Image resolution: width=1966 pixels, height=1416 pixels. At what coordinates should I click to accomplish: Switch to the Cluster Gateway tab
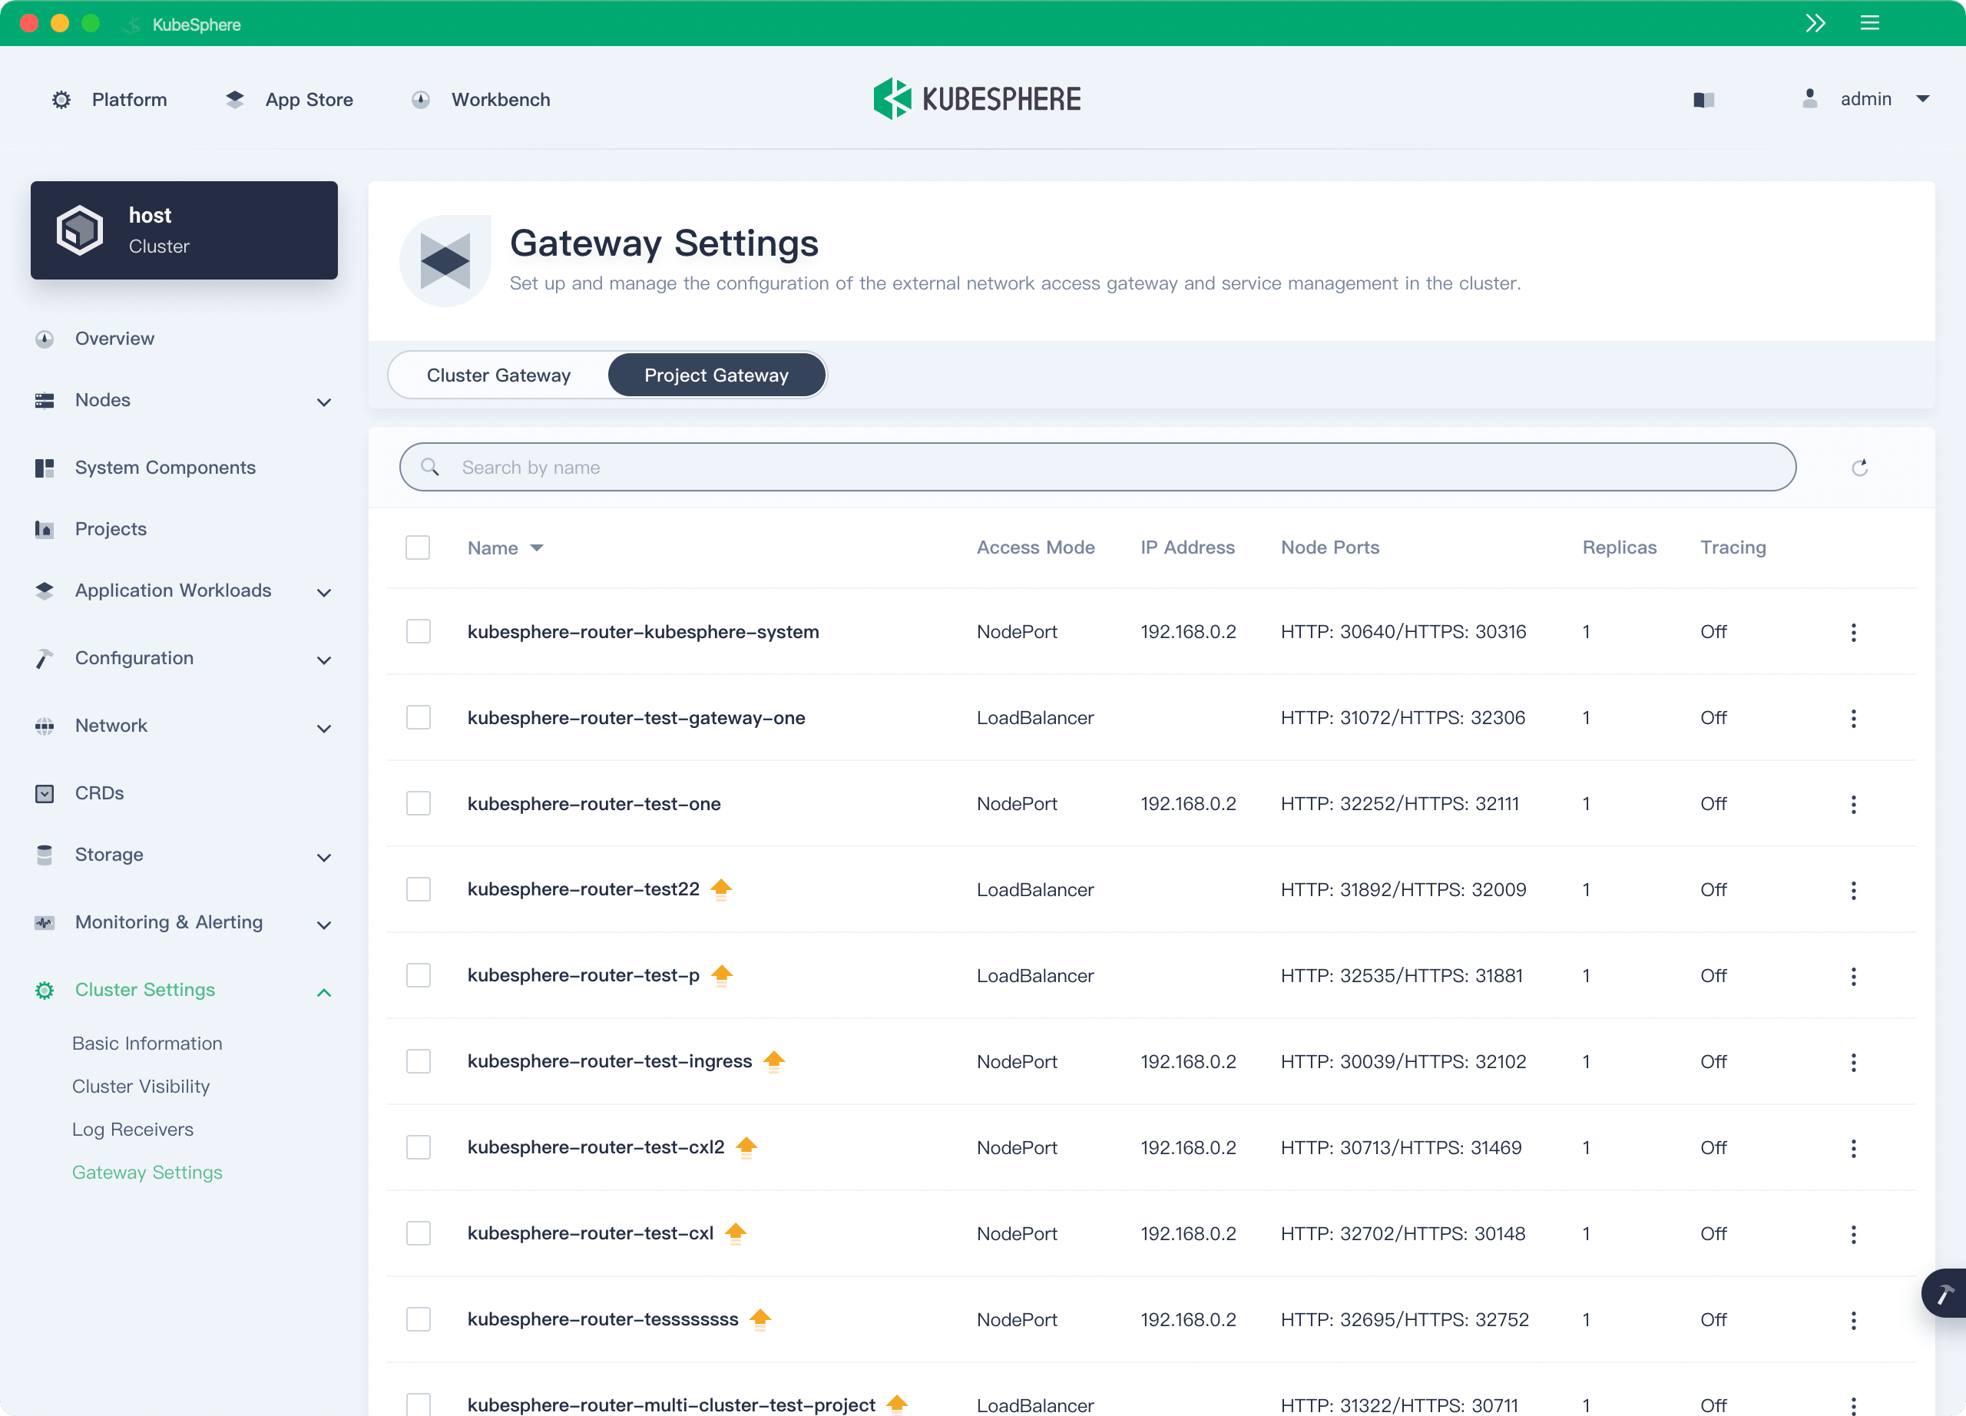pos(498,375)
